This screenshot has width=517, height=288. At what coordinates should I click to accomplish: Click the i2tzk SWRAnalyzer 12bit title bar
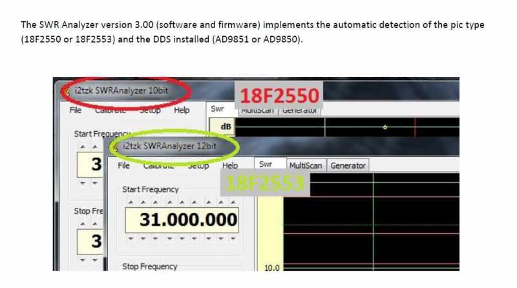pyautogui.click(x=170, y=146)
